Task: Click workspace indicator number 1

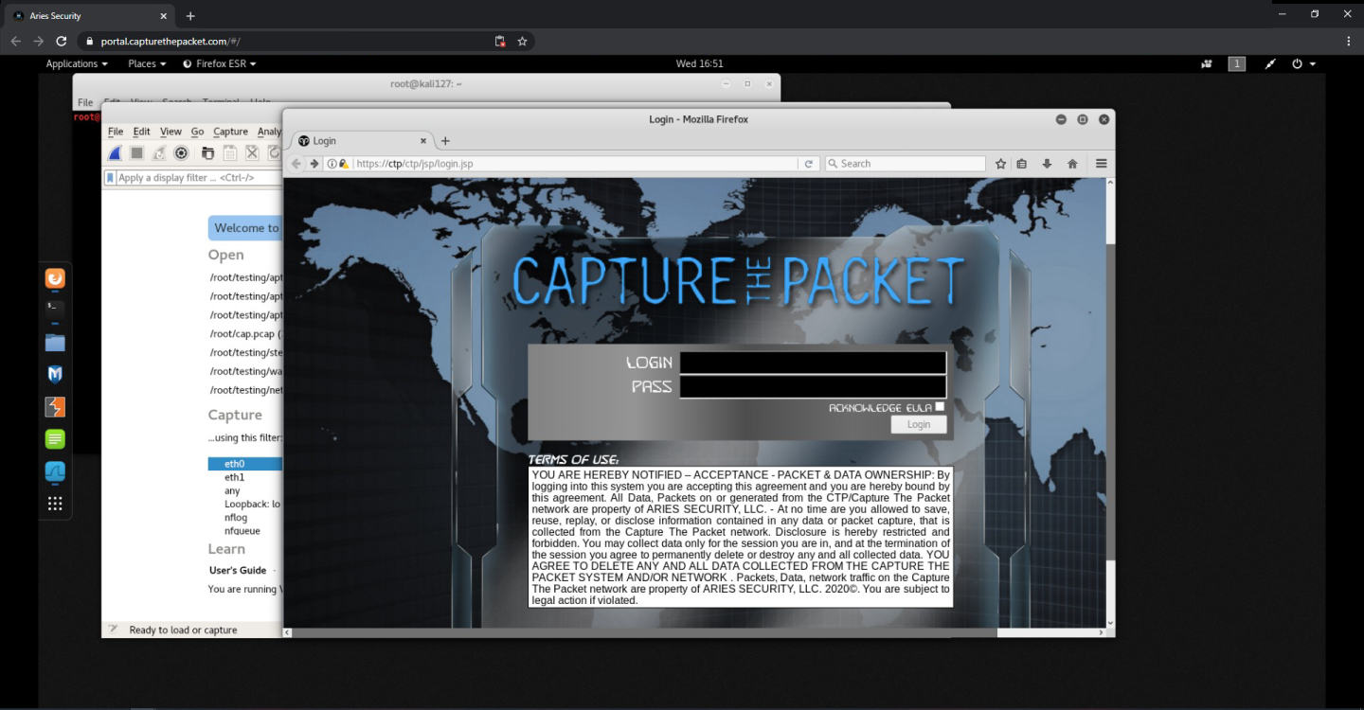Action: 1237,63
